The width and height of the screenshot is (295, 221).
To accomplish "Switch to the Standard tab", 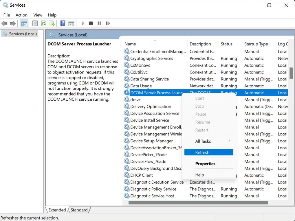I will [79, 210].
